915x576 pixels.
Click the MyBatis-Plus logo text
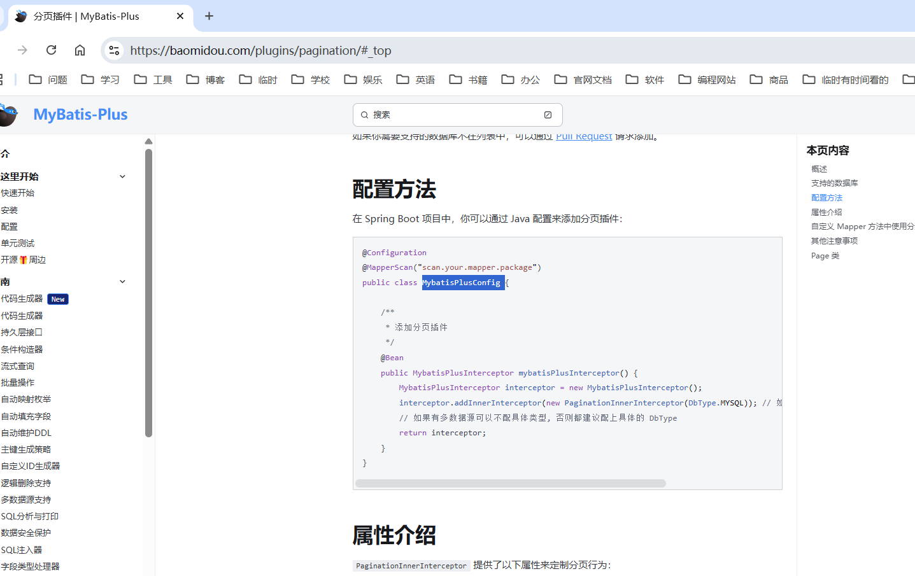80,115
